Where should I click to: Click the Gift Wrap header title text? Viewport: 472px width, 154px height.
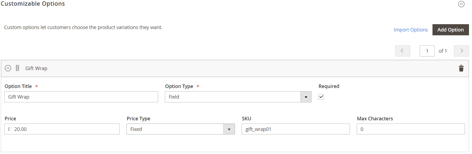click(36, 68)
